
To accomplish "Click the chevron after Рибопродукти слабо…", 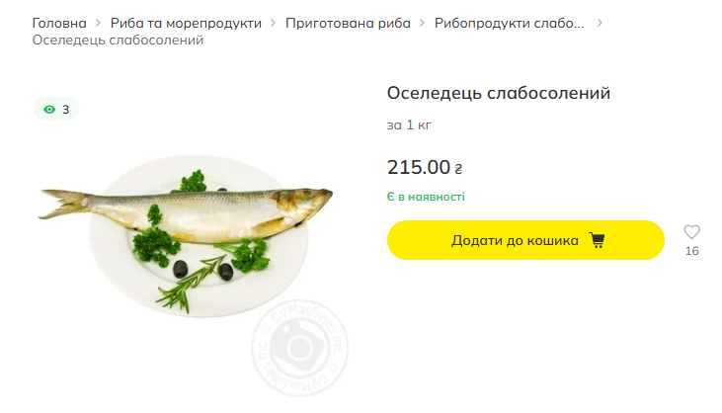I will point(600,22).
